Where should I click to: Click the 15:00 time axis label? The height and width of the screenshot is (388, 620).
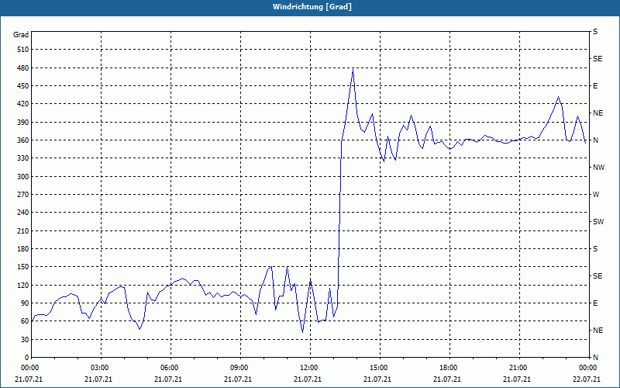click(x=380, y=368)
